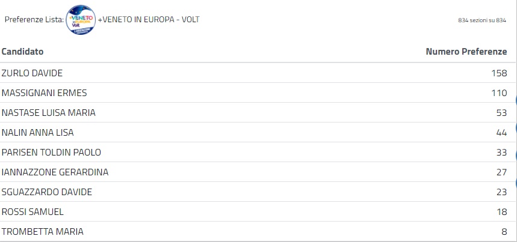Viewport: 517px width, 242px height.
Task: Select candidate IANNAZZONE GERARDINA
Action: [x=55, y=172]
